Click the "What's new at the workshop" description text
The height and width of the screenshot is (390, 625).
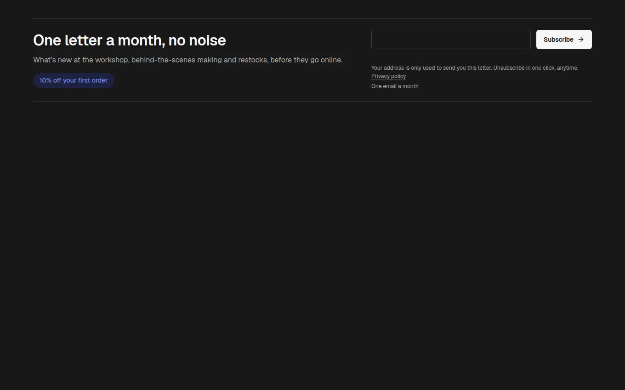pos(188,60)
